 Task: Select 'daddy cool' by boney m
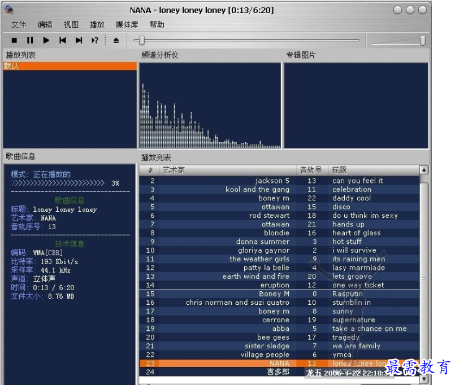point(279,198)
